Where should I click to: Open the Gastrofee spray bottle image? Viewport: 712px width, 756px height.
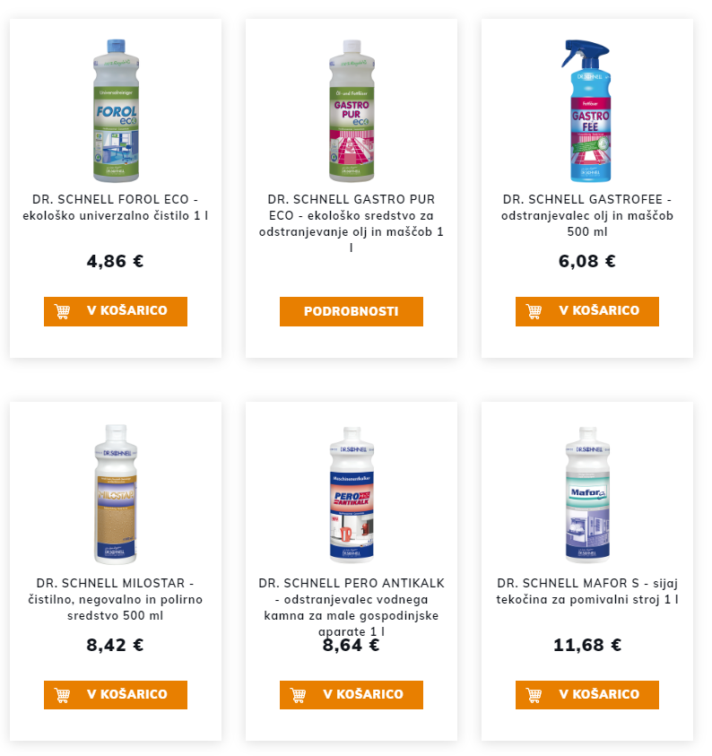click(586, 109)
